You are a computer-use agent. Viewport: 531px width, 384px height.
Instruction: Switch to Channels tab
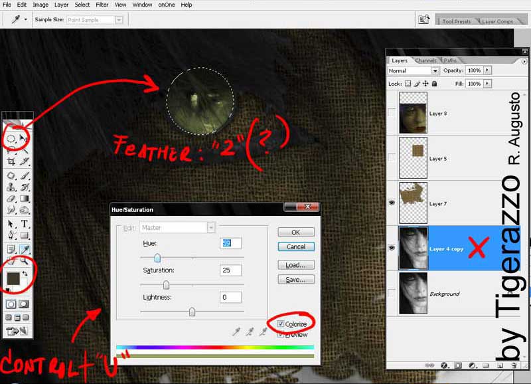(425, 60)
